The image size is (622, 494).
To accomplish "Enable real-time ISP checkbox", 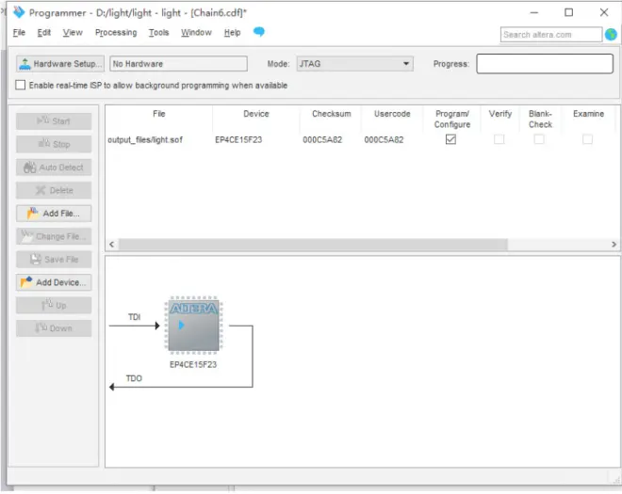I will pyautogui.click(x=20, y=86).
